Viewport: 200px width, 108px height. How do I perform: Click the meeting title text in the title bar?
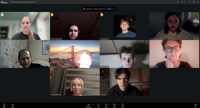click(x=24, y=2)
